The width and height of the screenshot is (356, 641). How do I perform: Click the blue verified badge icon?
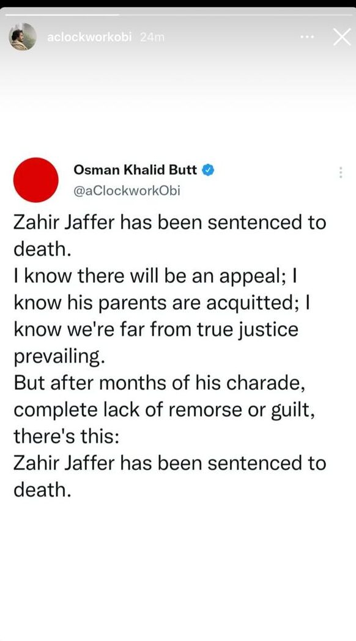click(209, 170)
